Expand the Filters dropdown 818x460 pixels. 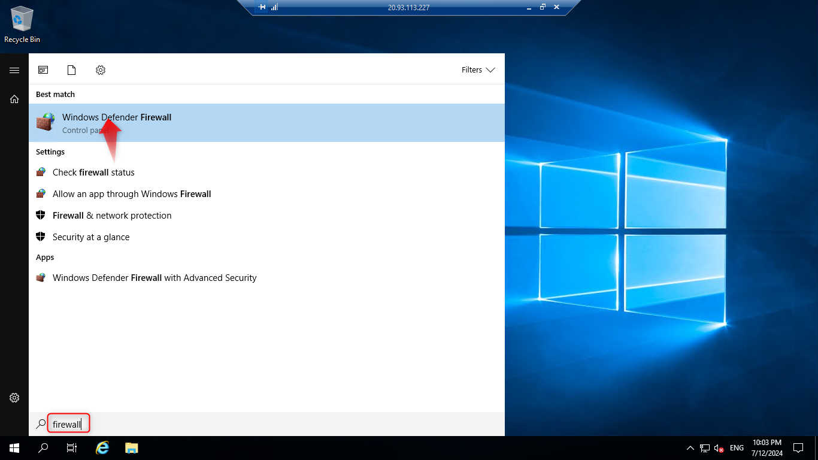click(x=478, y=70)
